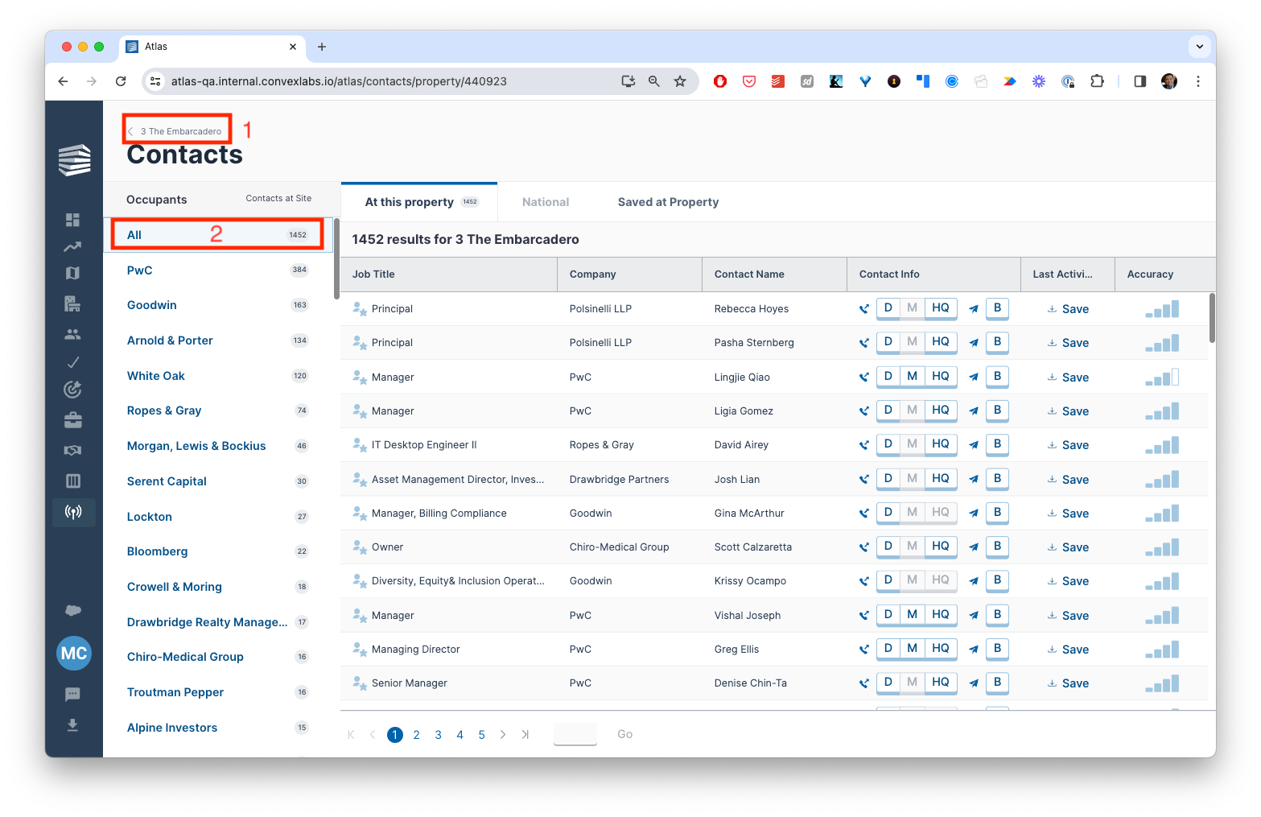Click the briefcase icon in left sidebar
Screen dimensions: 1261x817
[x=72, y=420]
